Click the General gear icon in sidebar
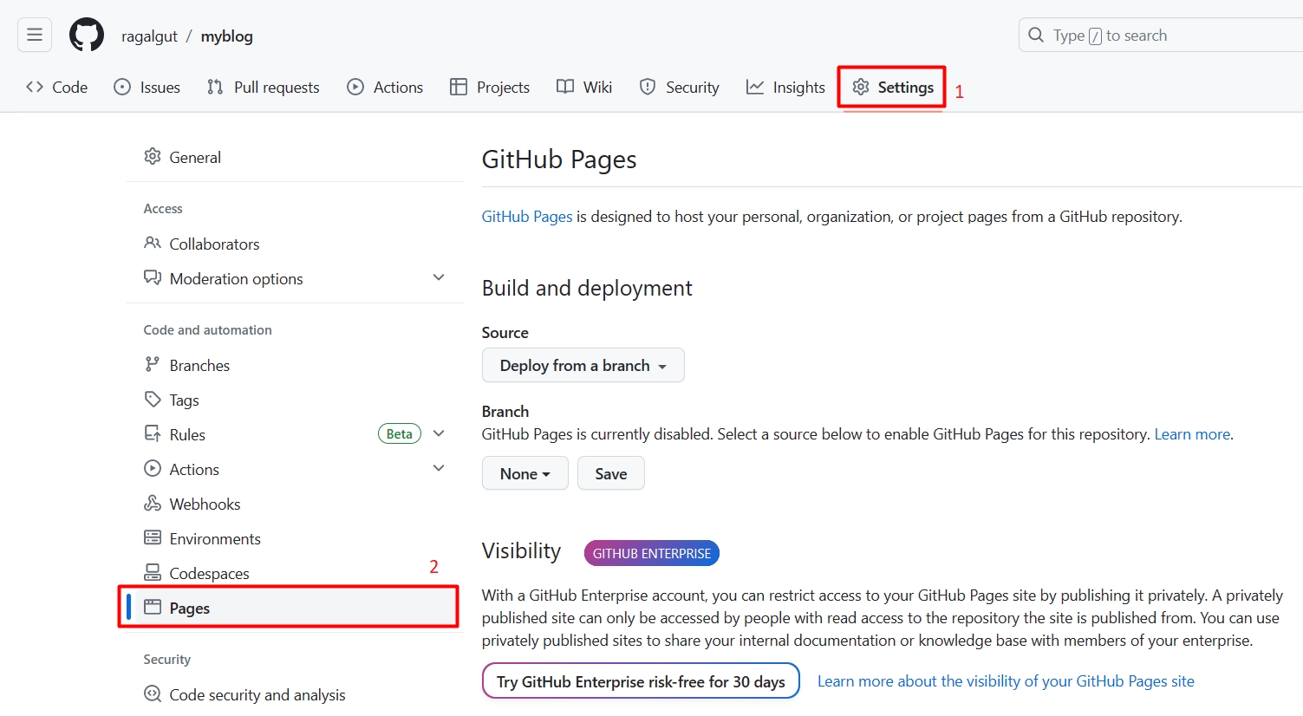The height and width of the screenshot is (716, 1303). tap(153, 156)
